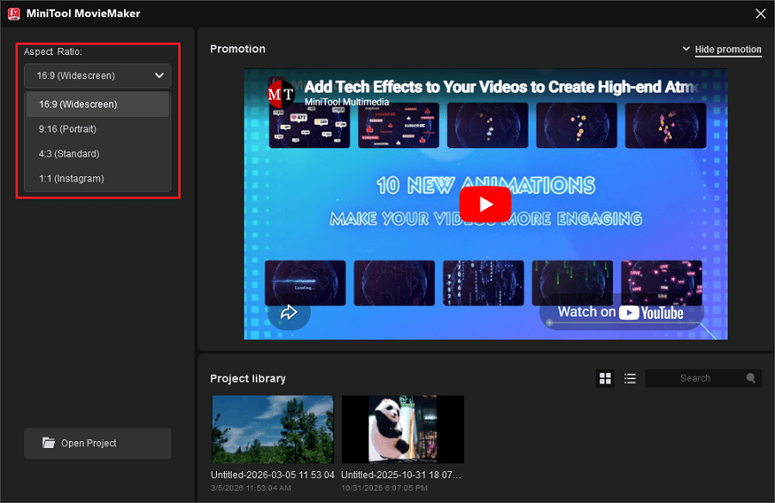Open the Untitled-2026-03-05 project thumbnail
The image size is (775, 503).
[272, 429]
